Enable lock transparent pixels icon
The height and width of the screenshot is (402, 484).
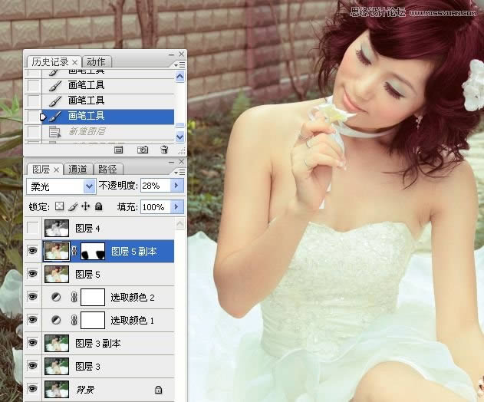(60, 207)
